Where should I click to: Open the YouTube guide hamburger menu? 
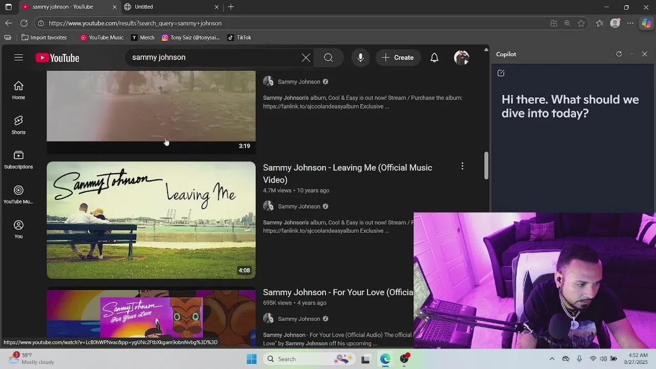18,57
